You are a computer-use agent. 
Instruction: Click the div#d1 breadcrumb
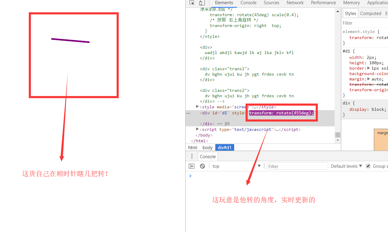pos(225,147)
